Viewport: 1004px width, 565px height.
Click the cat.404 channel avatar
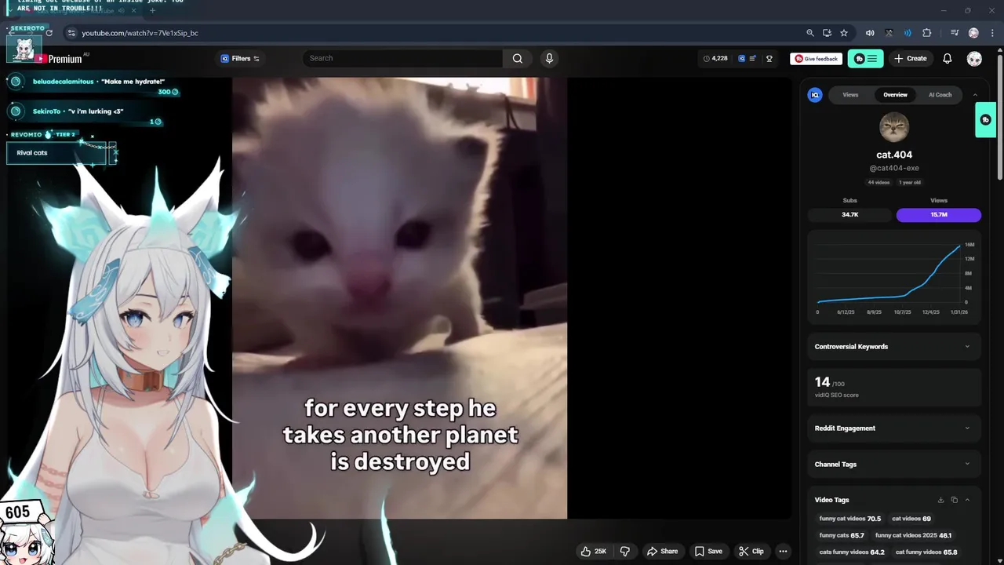point(894,127)
